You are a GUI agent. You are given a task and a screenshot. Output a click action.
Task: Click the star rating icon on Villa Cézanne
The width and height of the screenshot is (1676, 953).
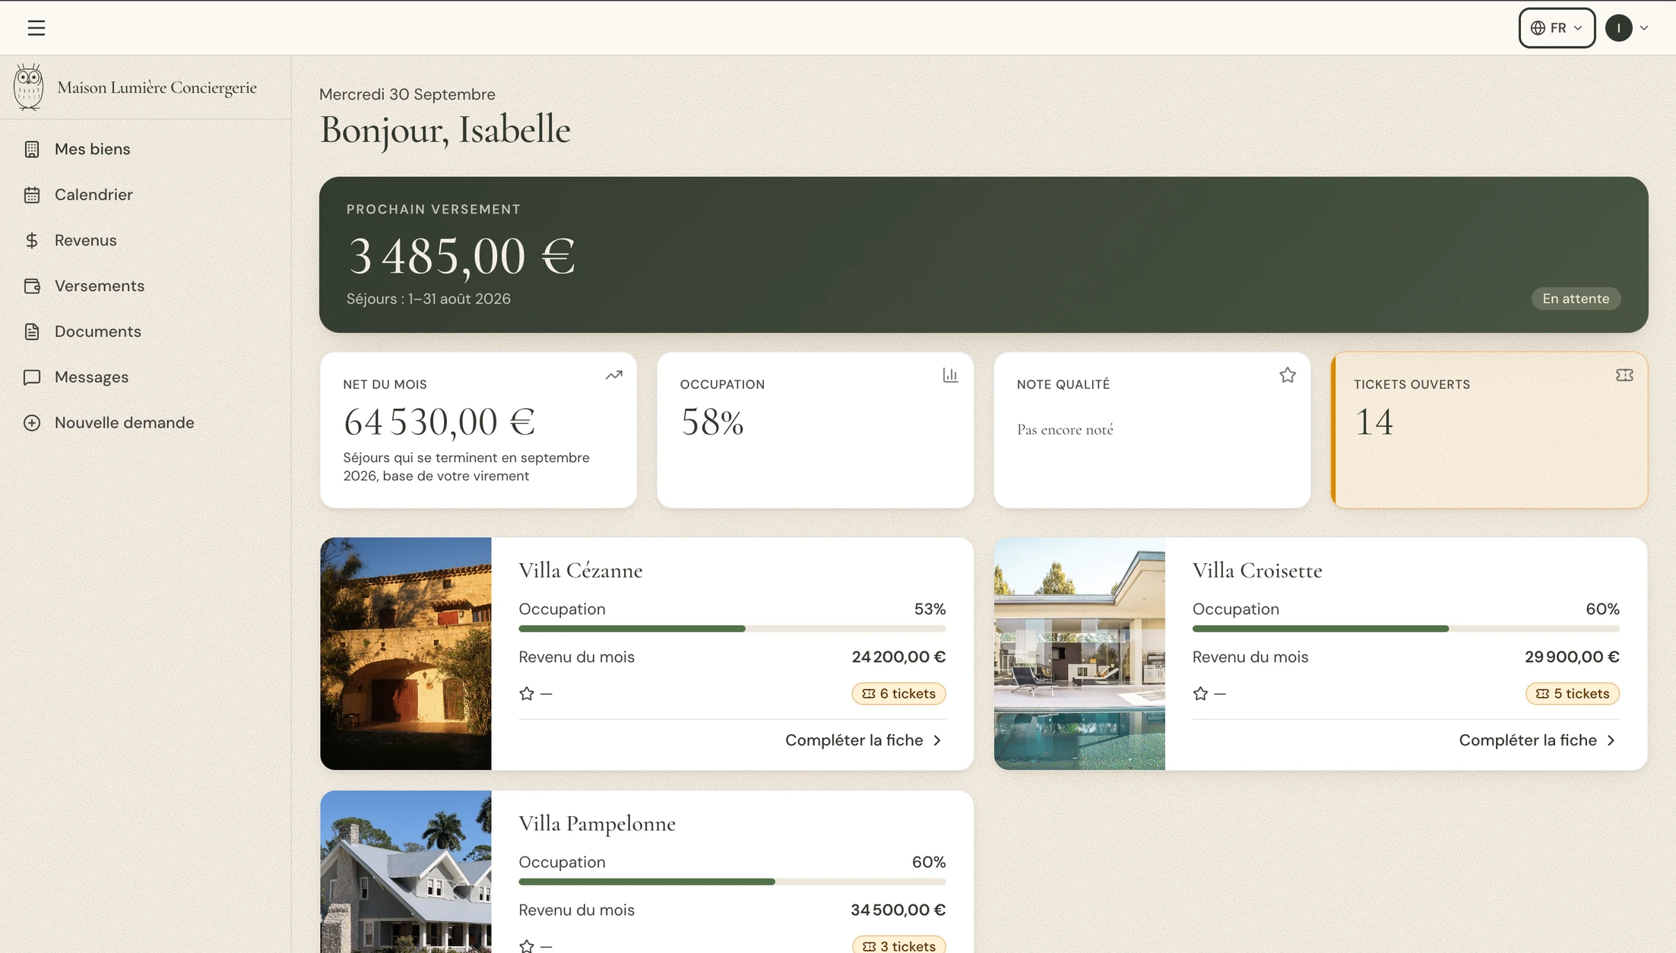coord(527,693)
